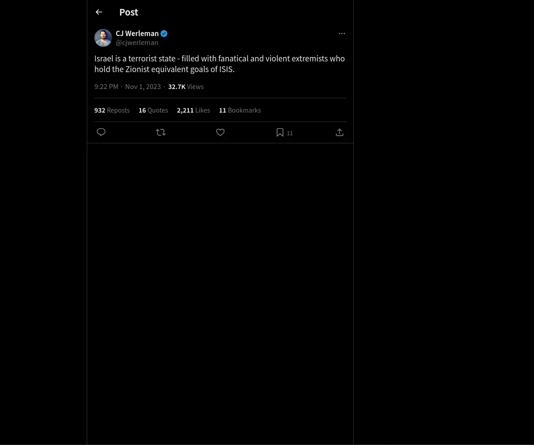Open the Nov 1, 2023 date link

coord(143,86)
